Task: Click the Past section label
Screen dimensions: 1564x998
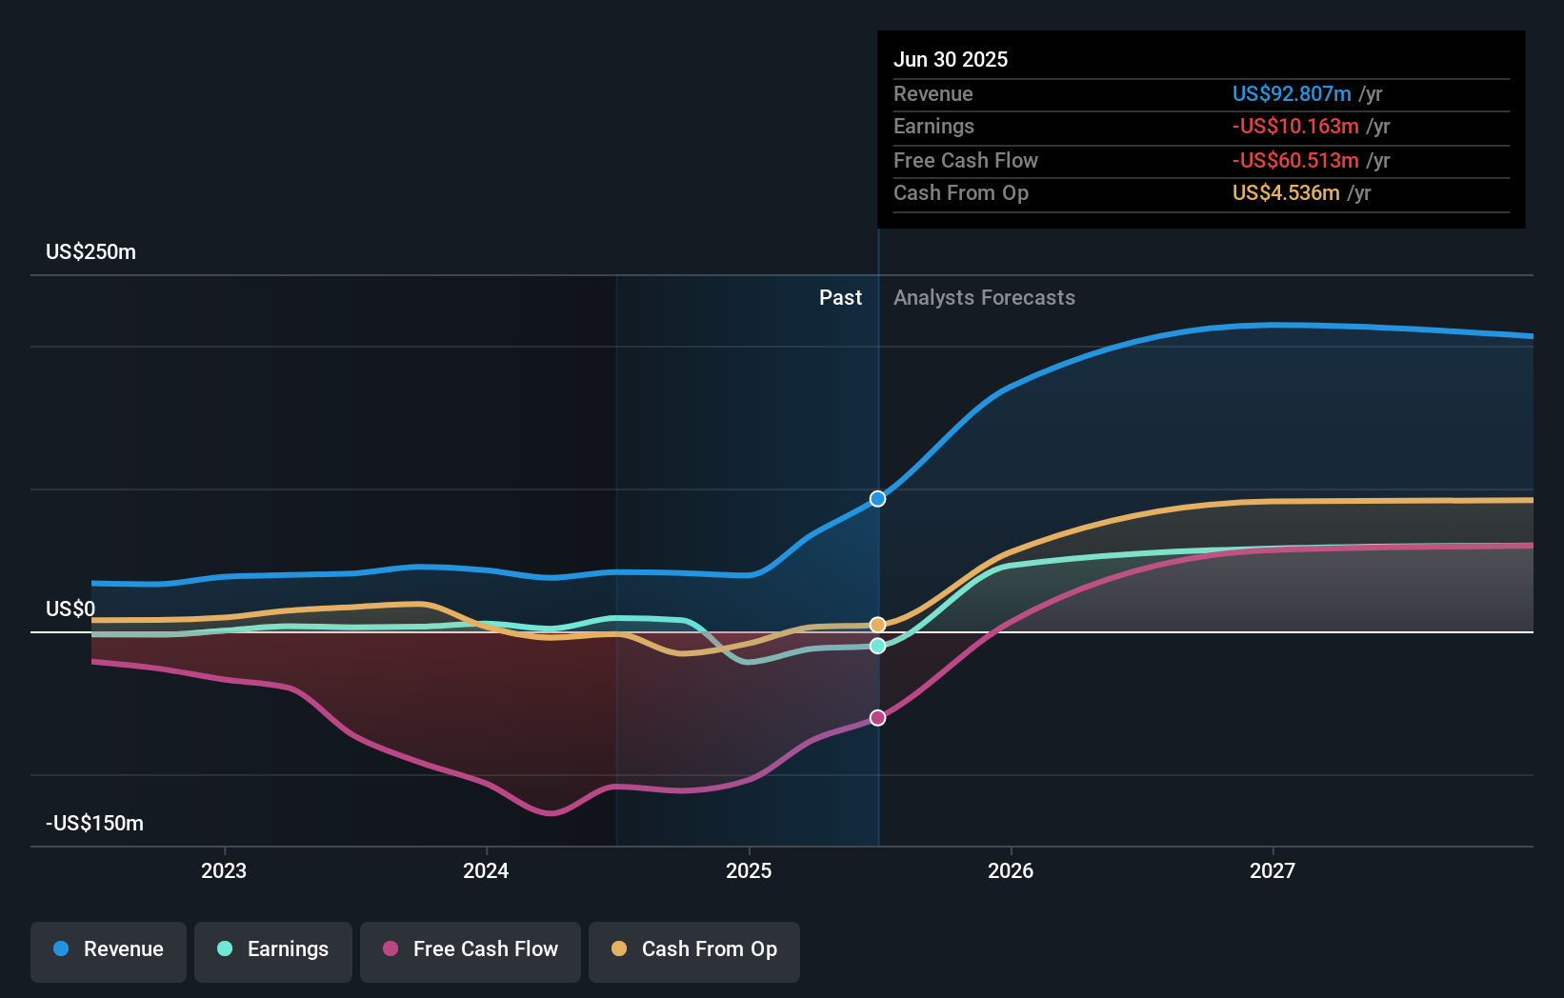Action: [840, 297]
